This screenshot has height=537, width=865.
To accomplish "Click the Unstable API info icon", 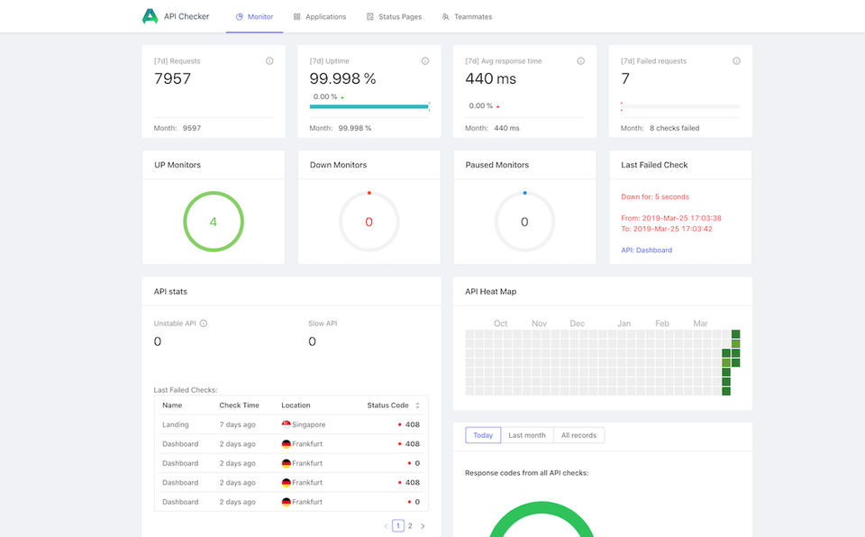I will coord(203,323).
